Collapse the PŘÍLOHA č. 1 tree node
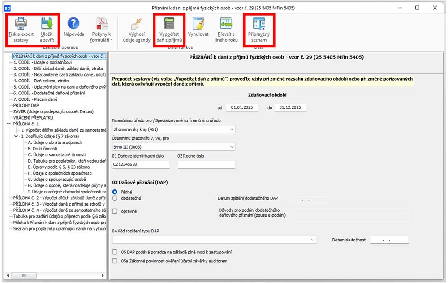Screen dimensions: 448x283 [x=9, y=124]
